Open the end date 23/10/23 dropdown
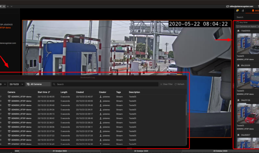 pyautogui.click(x=16, y=84)
